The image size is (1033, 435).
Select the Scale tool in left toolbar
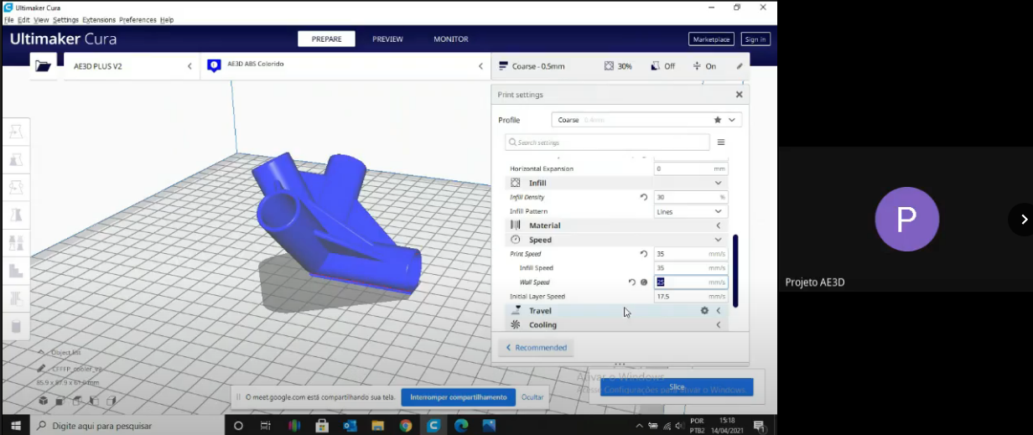(16, 159)
